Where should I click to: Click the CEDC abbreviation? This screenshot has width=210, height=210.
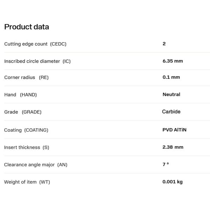click(58, 44)
